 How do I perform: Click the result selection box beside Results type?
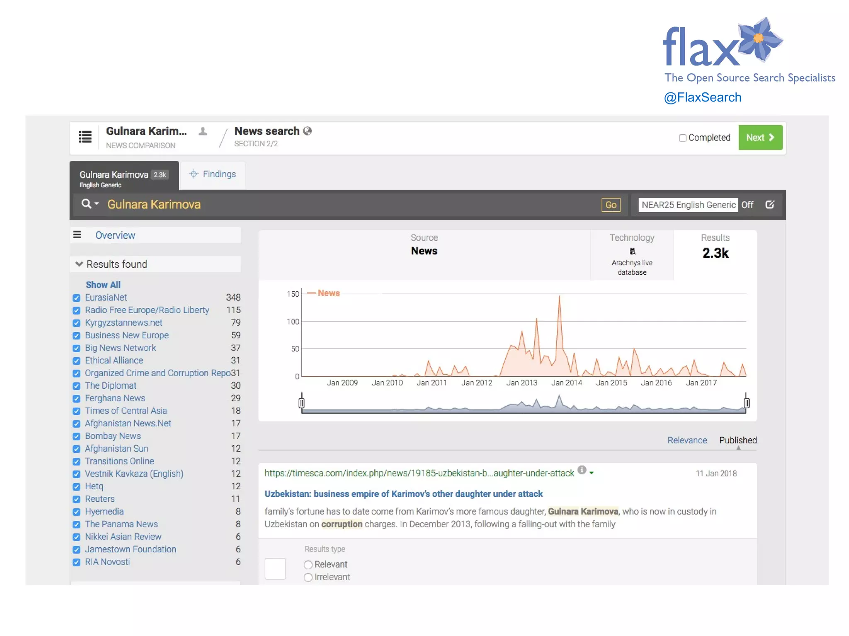275,568
